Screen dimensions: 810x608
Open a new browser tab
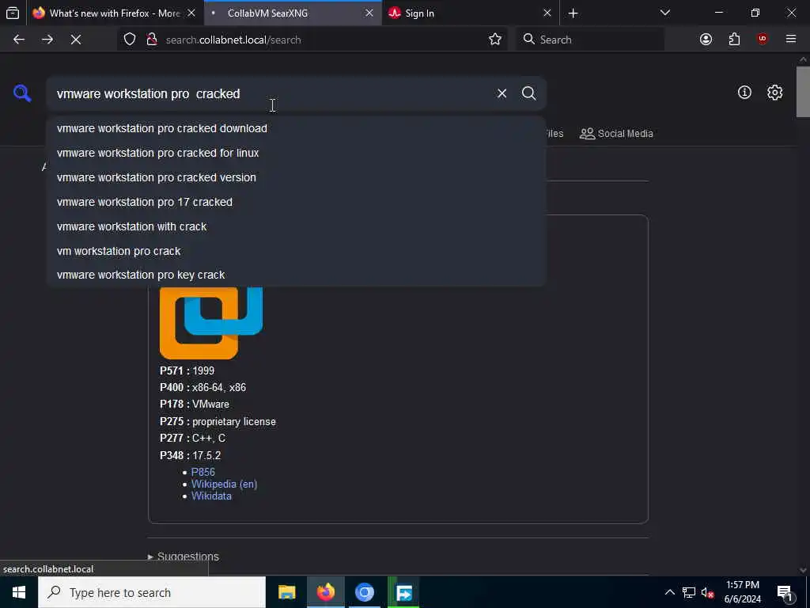click(573, 13)
